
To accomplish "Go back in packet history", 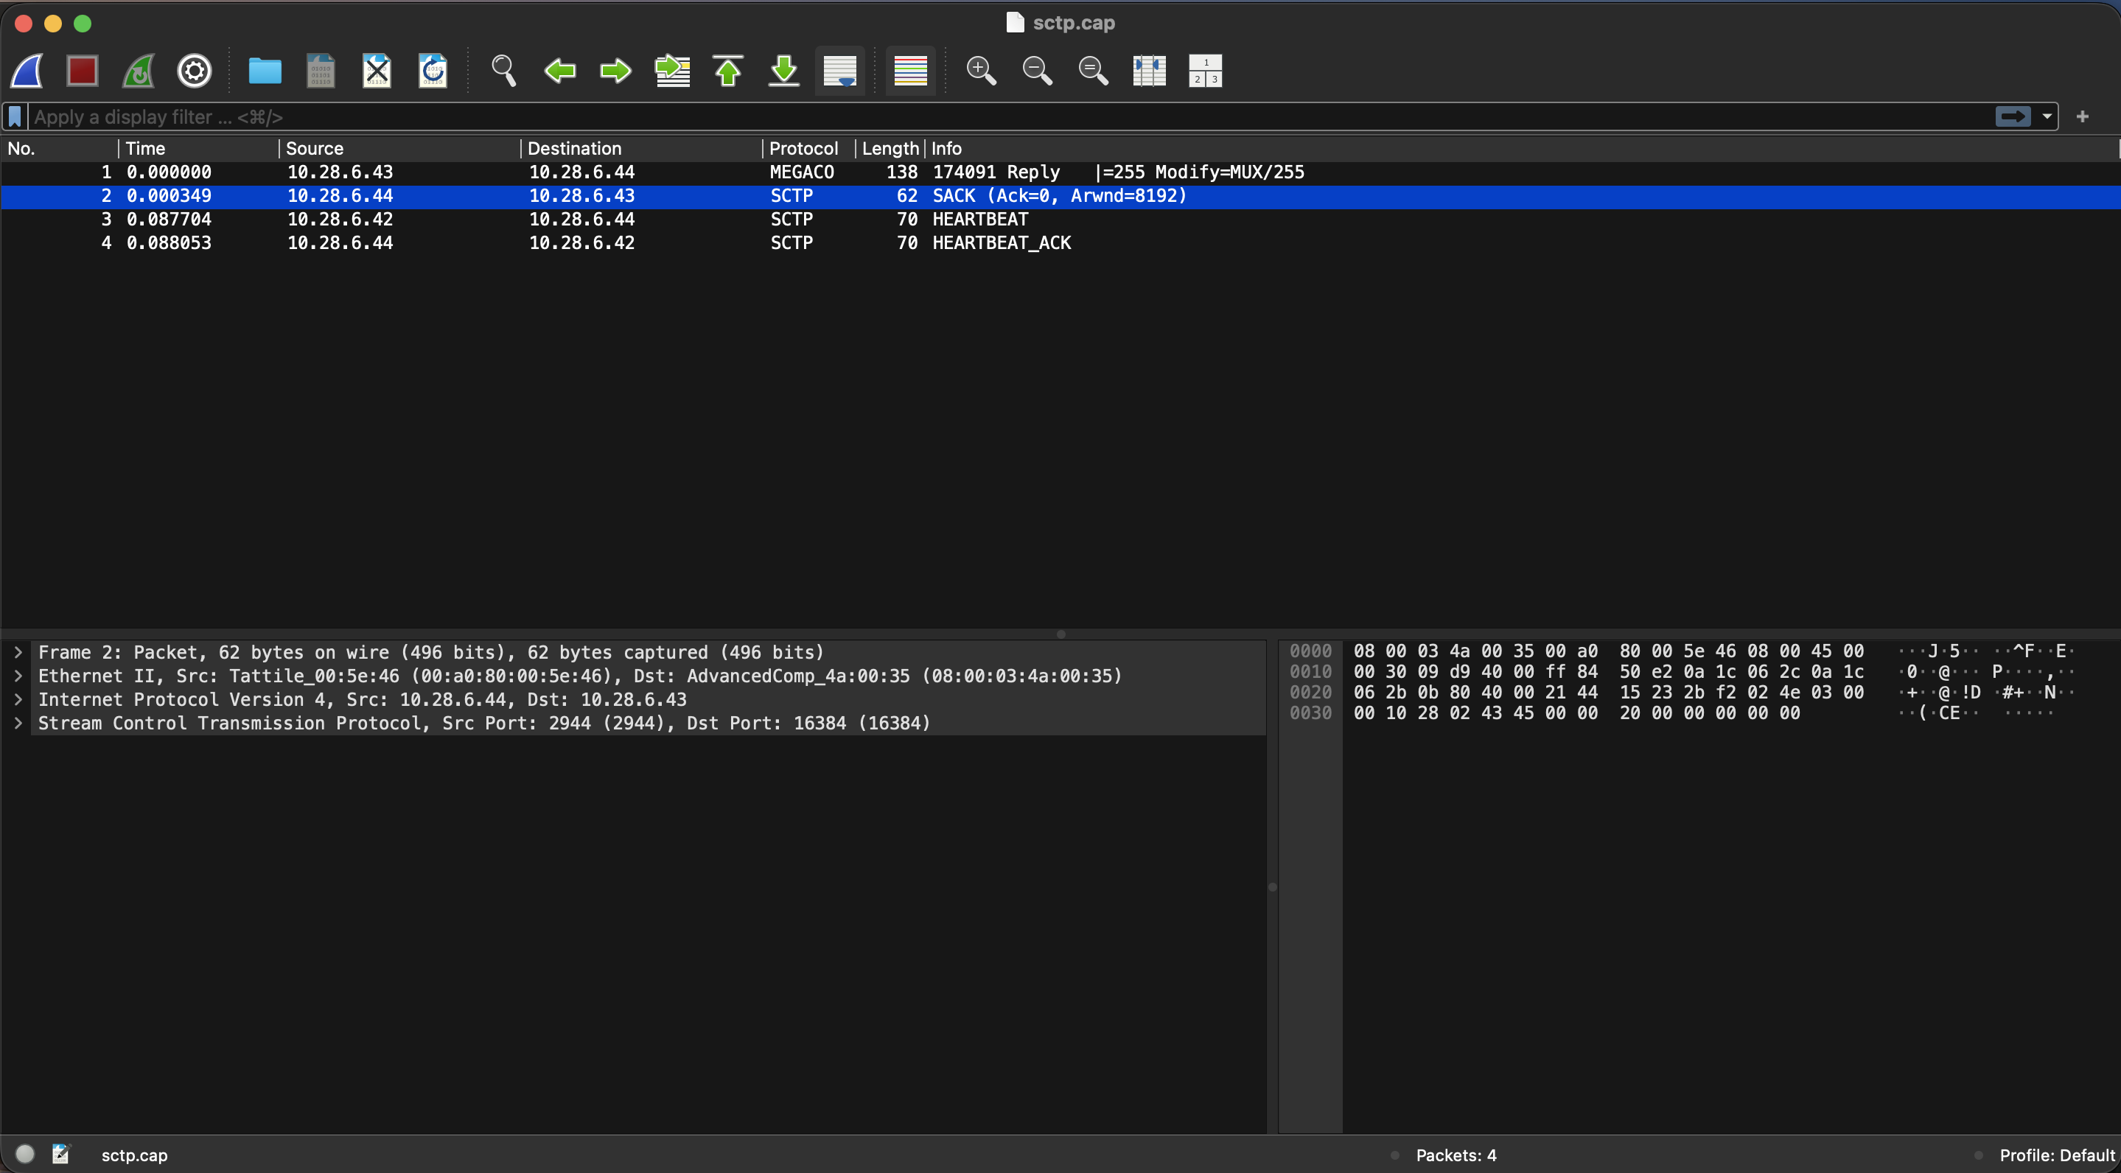I will (x=560, y=71).
